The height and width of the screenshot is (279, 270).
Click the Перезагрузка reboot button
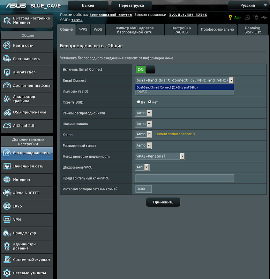click(132, 6)
